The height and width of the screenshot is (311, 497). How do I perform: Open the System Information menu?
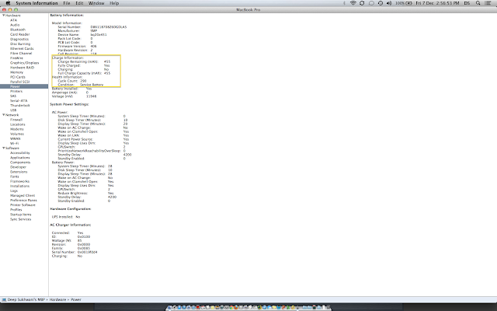pos(36,3)
